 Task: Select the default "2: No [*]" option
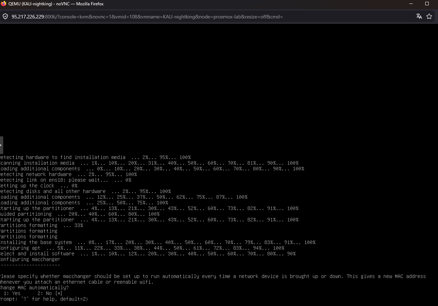[x=49, y=293]
